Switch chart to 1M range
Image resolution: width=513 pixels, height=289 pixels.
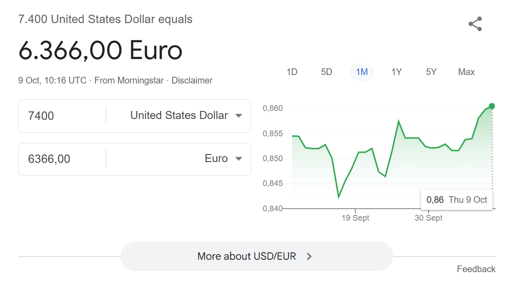pos(362,72)
